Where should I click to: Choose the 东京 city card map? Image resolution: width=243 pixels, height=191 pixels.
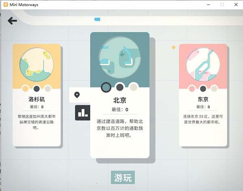[x=203, y=64]
